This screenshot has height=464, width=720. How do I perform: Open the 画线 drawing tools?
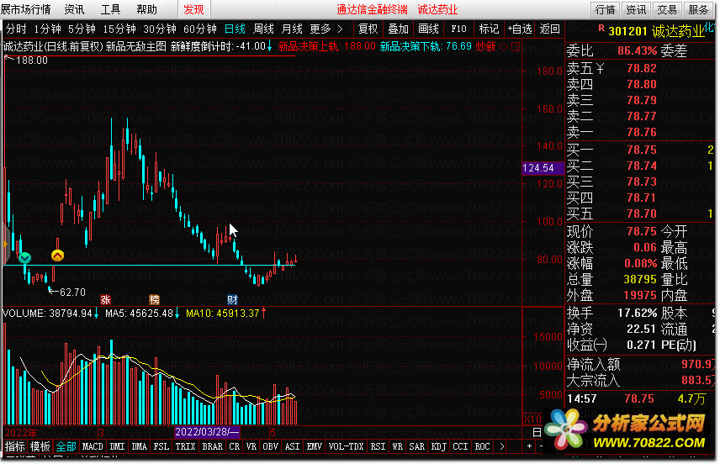click(428, 29)
